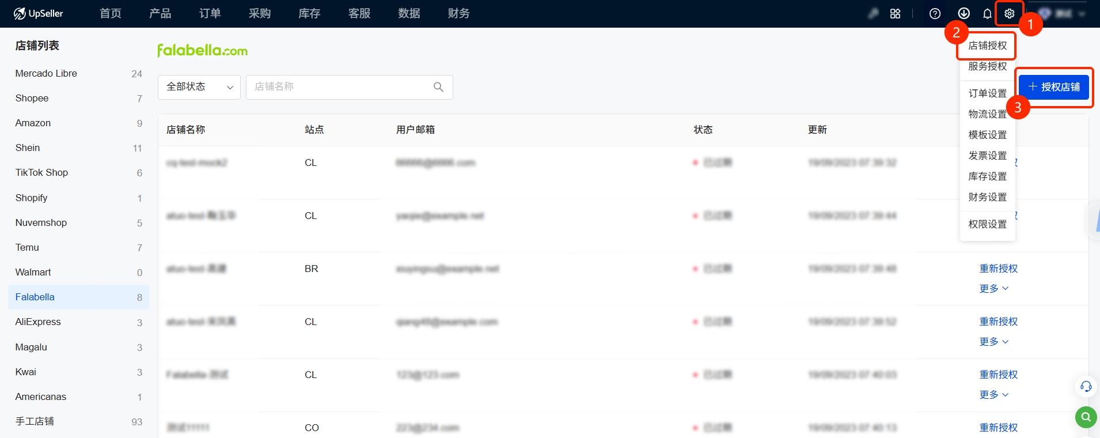Open the 财务 menu
Screen dimensions: 1100x438
(458, 13)
